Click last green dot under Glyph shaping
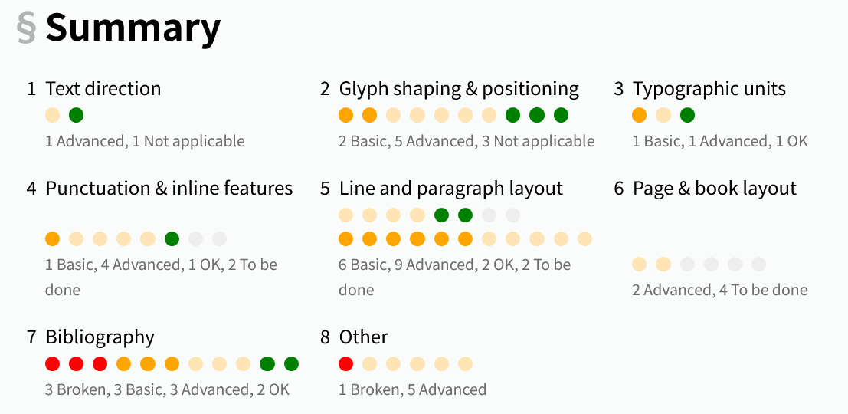848x414 pixels. 561,116
